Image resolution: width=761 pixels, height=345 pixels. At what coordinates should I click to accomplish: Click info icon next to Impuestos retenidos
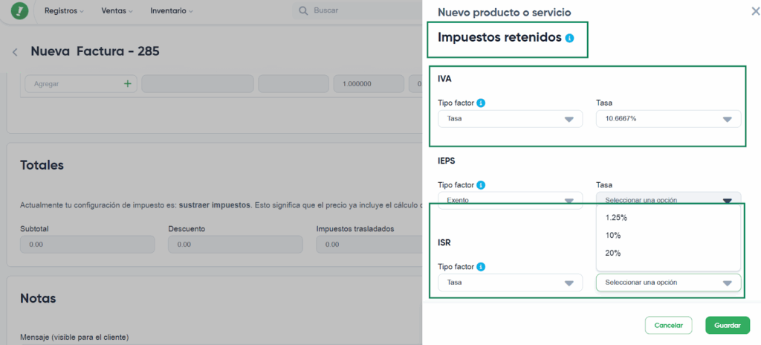569,38
